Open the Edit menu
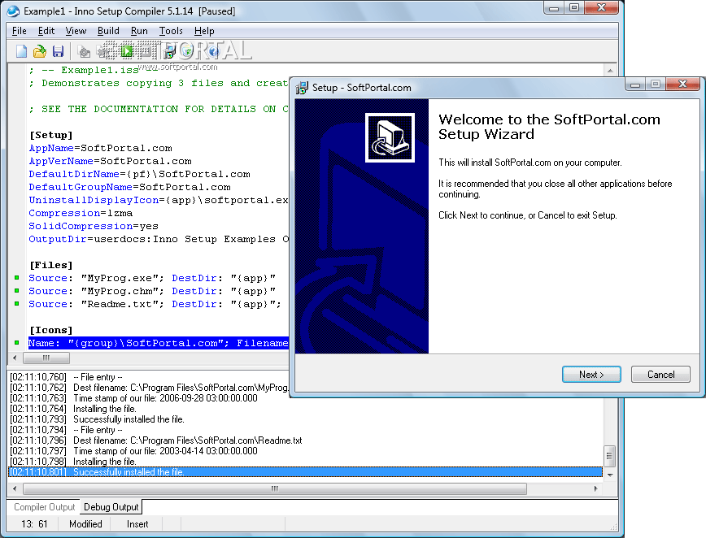 click(x=46, y=31)
